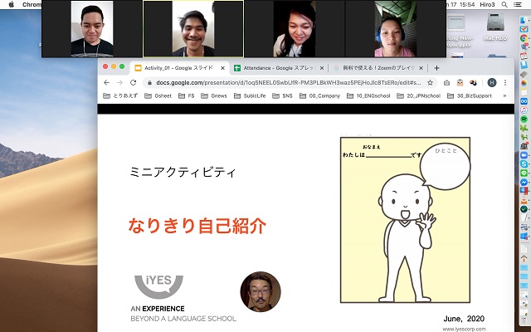Open Mac HDD drive on desktop
This screenshot has height=332, width=531.
pyautogui.click(x=495, y=27)
